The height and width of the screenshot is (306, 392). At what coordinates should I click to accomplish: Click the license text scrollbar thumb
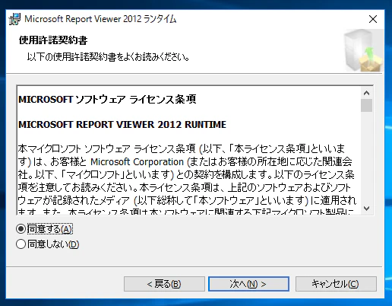pos(366,105)
